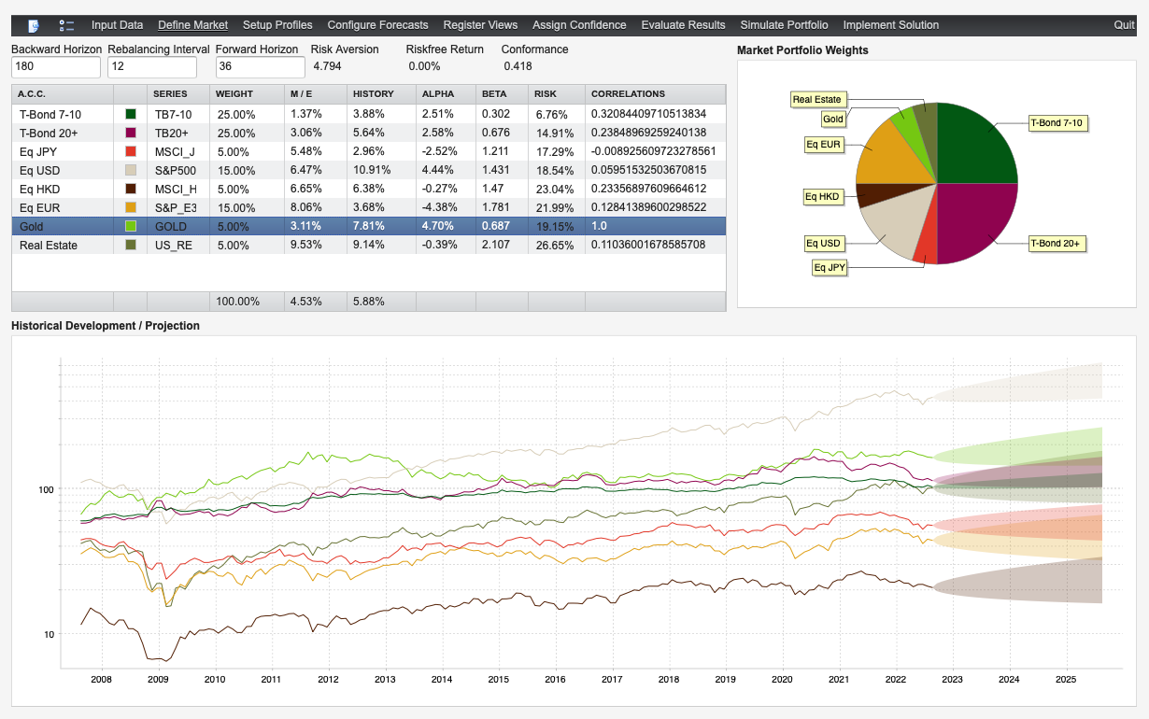Click the Eq EUR pie chart label

825,144
